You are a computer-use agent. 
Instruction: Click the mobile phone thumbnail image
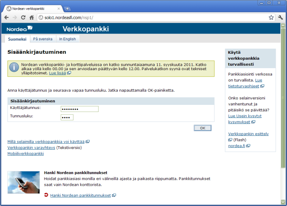(24, 182)
